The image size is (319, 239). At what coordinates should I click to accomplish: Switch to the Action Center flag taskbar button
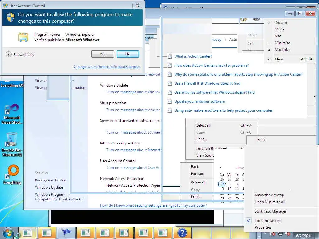tap(66, 233)
